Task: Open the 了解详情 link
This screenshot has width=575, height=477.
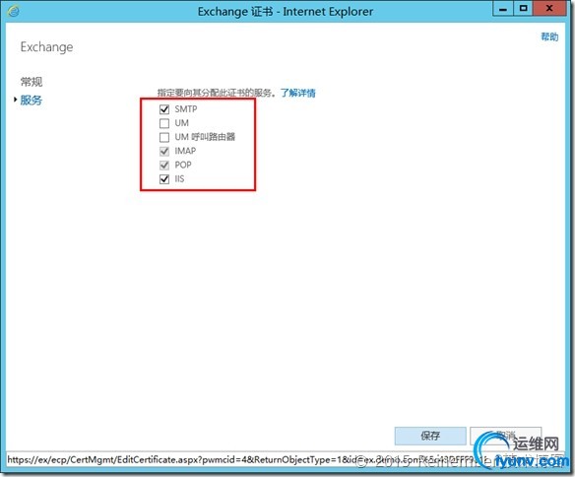Action: click(297, 93)
